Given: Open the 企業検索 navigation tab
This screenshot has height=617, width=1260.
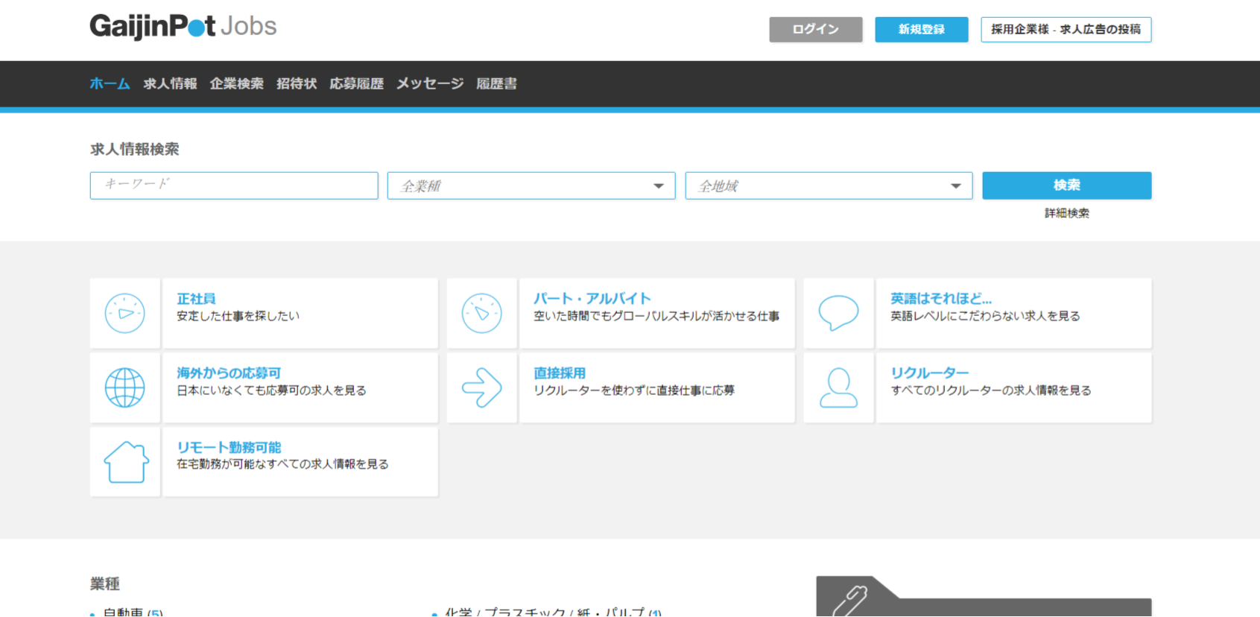Looking at the screenshot, I should click(x=236, y=83).
